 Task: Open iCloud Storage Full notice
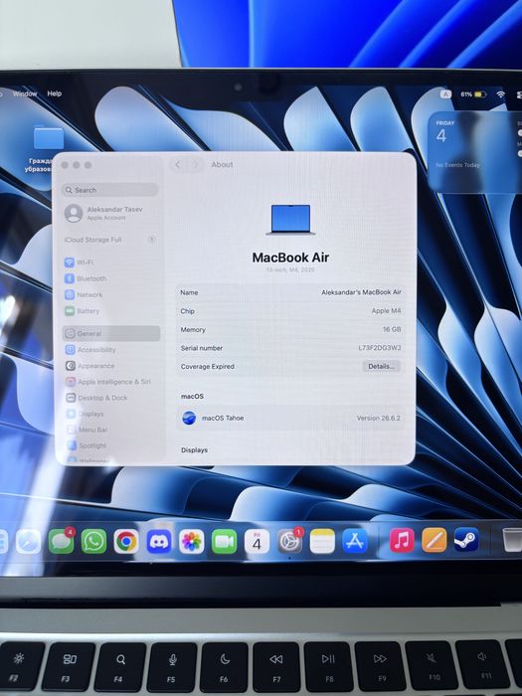point(111,240)
